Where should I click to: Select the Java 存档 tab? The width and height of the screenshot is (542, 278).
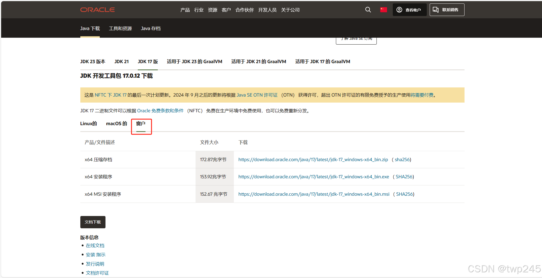click(151, 28)
